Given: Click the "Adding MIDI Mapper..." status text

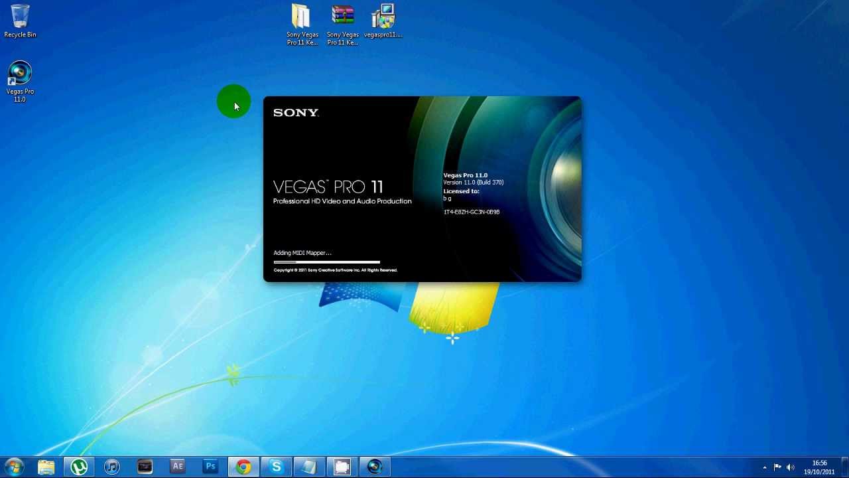Looking at the screenshot, I should (x=302, y=253).
